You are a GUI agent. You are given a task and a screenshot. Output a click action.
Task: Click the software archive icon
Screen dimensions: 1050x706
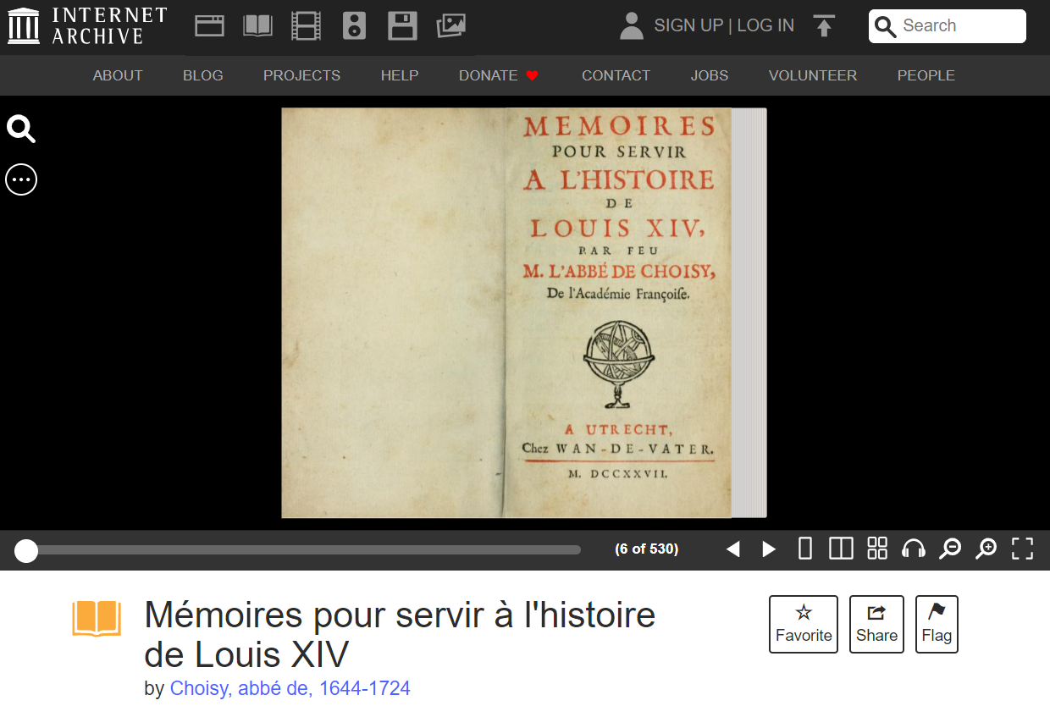pos(402,25)
